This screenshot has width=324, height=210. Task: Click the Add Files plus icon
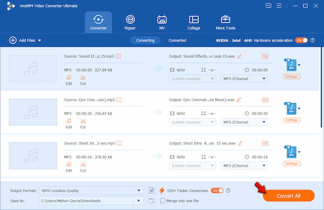13,40
